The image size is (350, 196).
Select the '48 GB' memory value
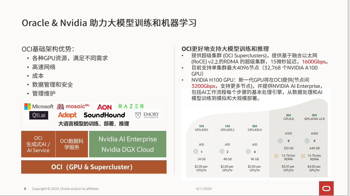click(x=228, y=159)
